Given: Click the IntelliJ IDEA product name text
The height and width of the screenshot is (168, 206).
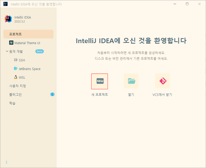Looking at the screenshot, I should [23, 18].
